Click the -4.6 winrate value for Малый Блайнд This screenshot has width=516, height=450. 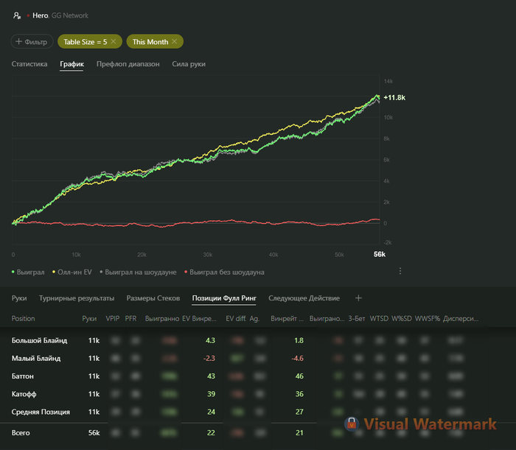click(297, 358)
